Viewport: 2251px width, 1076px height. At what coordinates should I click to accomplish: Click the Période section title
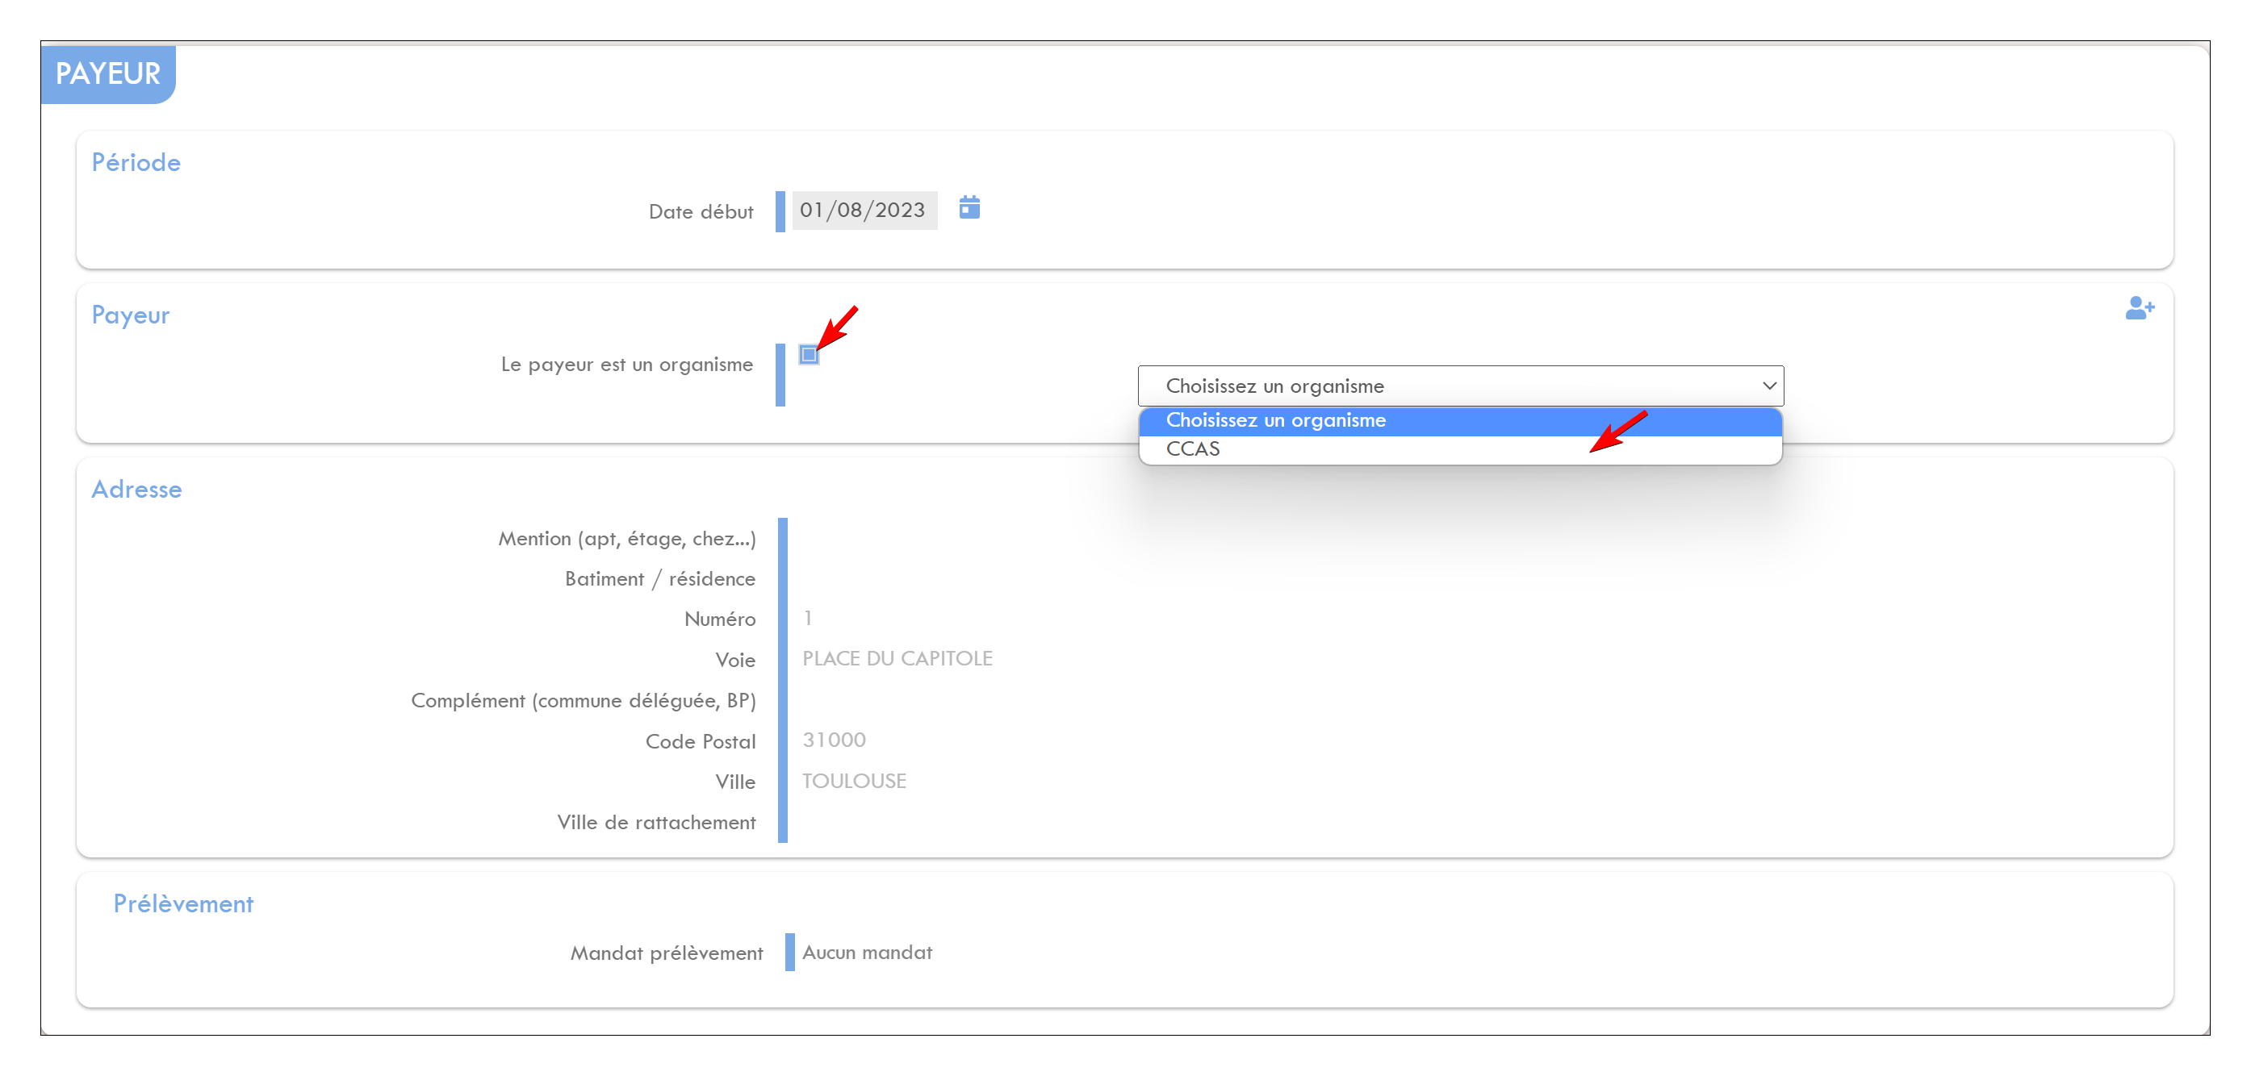136,162
